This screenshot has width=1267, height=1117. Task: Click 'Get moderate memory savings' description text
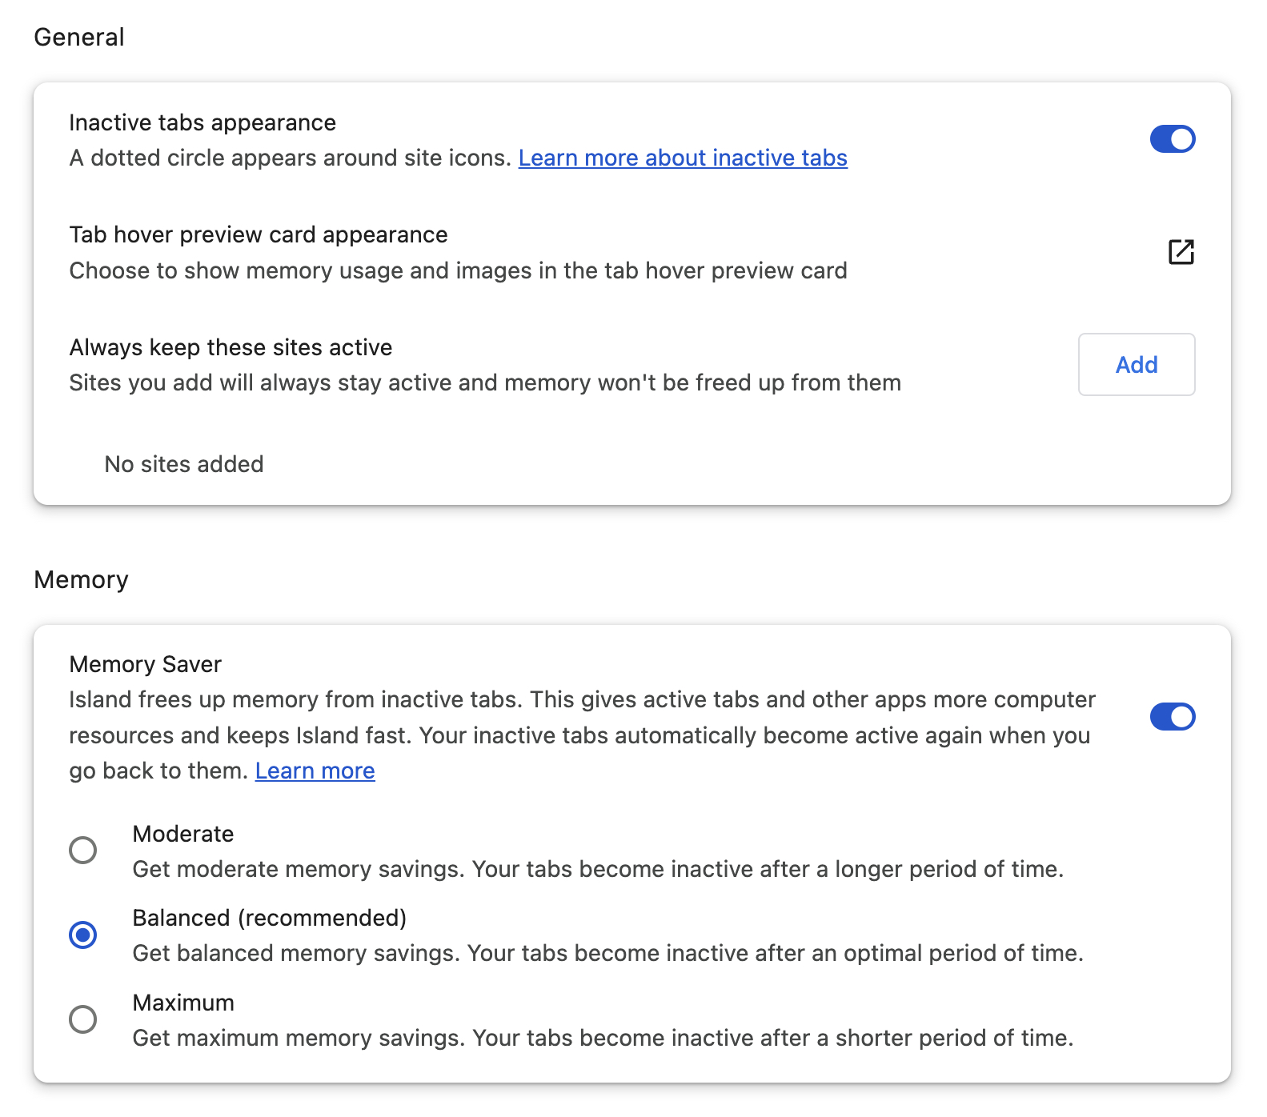tap(598, 870)
